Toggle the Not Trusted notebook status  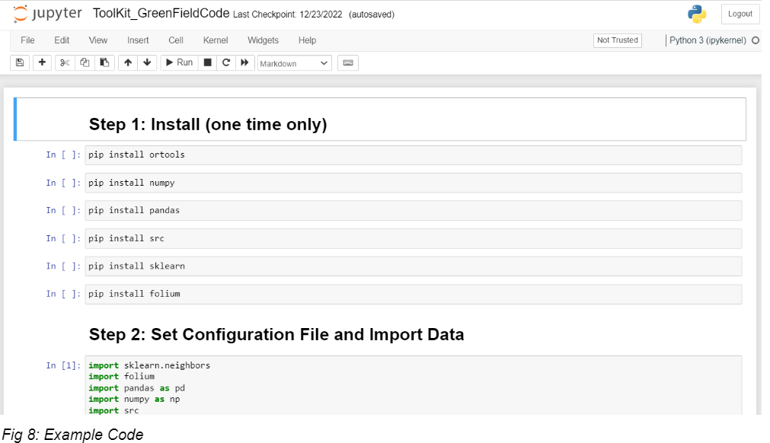[617, 40]
